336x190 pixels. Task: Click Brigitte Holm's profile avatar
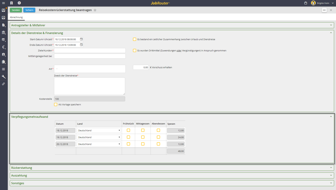pos(313,3)
